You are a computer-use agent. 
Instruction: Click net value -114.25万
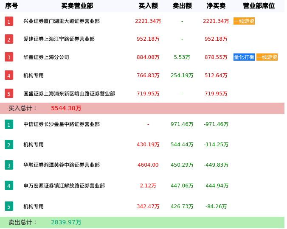[216, 145]
